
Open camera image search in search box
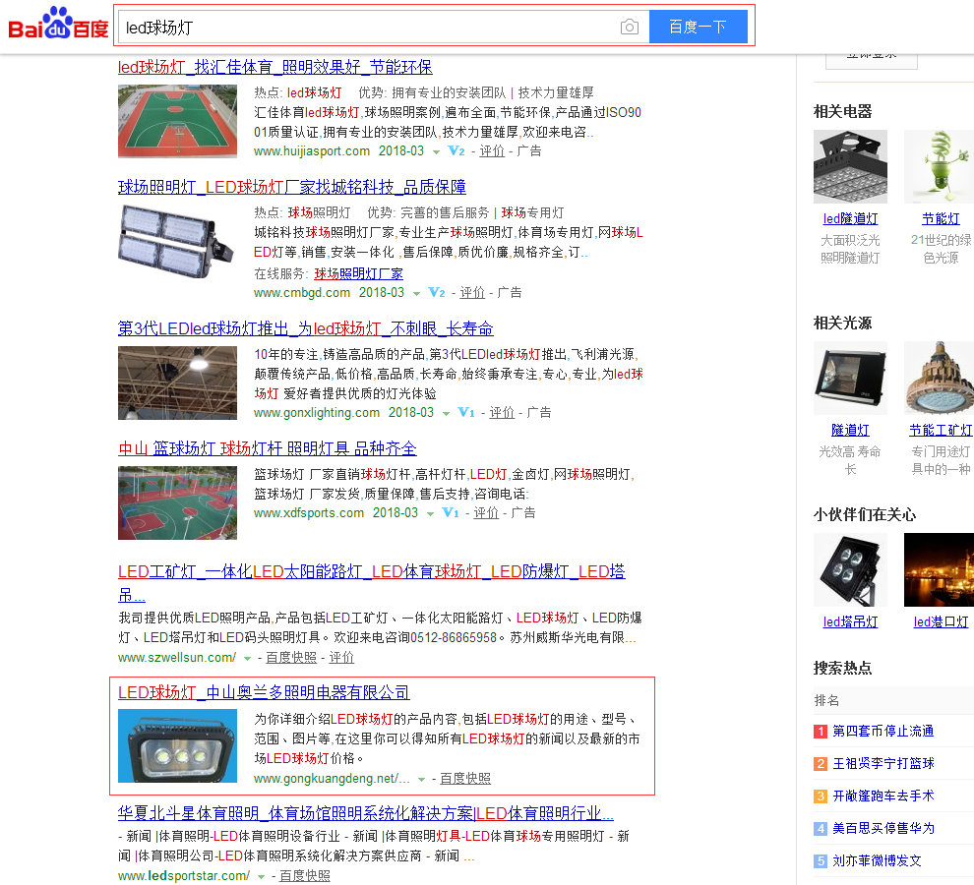point(630,27)
